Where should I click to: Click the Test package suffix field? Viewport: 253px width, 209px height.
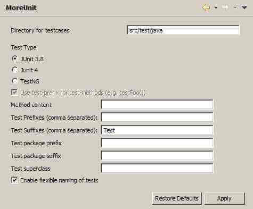tap(157, 156)
